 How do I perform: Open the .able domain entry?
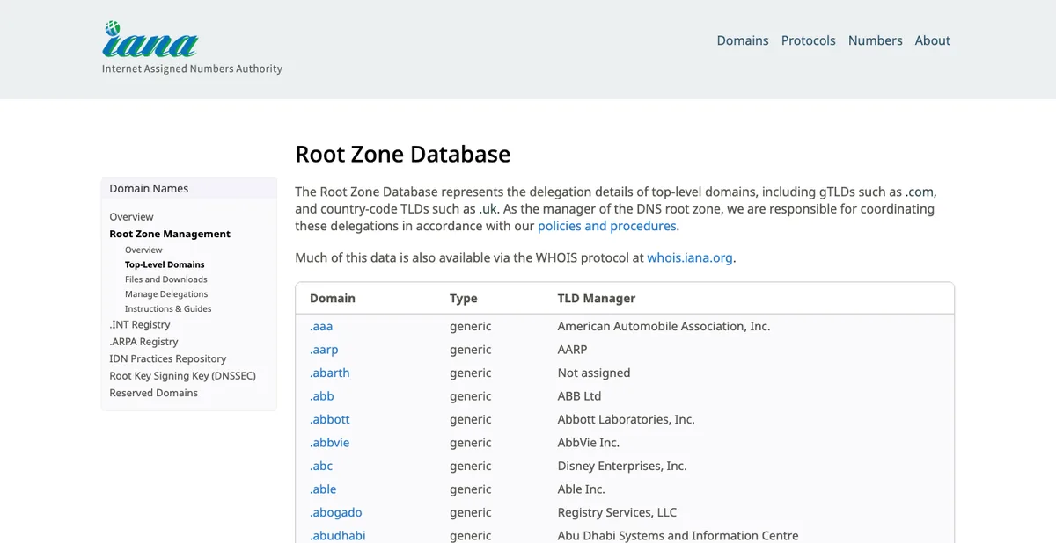(x=323, y=489)
